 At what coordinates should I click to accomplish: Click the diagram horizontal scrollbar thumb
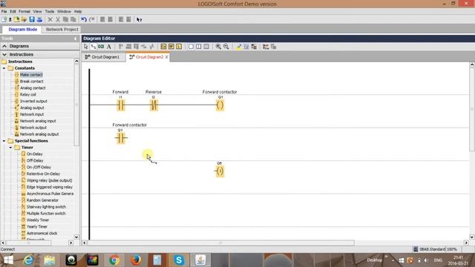tap(221, 243)
